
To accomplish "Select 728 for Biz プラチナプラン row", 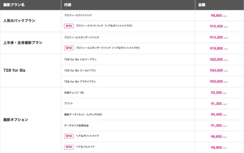I will coord(80,82).
